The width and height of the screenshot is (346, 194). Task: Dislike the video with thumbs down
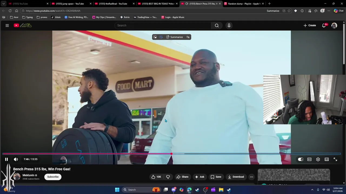pyautogui.click(x=168, y=177)
